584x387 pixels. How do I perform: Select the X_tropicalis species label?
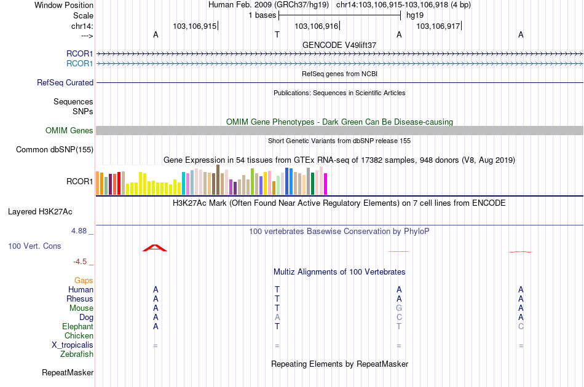click(73, 345)
